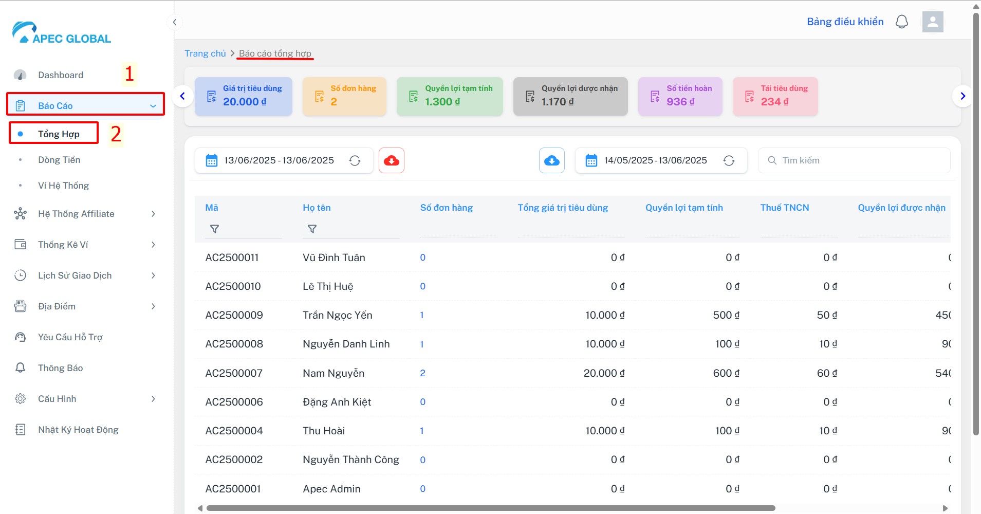Open the user avatar profile icon

click(x=933, y=22)
